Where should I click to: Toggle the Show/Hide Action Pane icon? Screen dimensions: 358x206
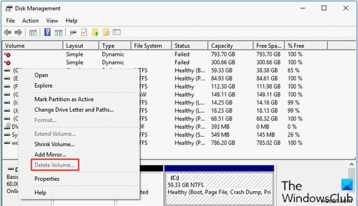pyautogui.click(x=58, y=33)
